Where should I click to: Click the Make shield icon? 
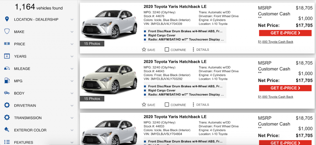coord(7,32)
